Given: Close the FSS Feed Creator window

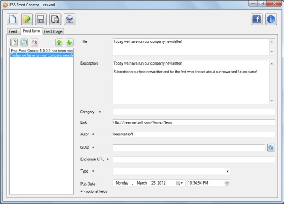Looking at the screenshot, I should point(274,4).
